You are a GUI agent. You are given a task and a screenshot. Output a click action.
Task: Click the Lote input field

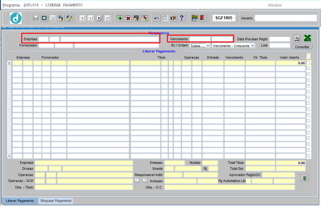pyautogui.click(x=280, y=45)
